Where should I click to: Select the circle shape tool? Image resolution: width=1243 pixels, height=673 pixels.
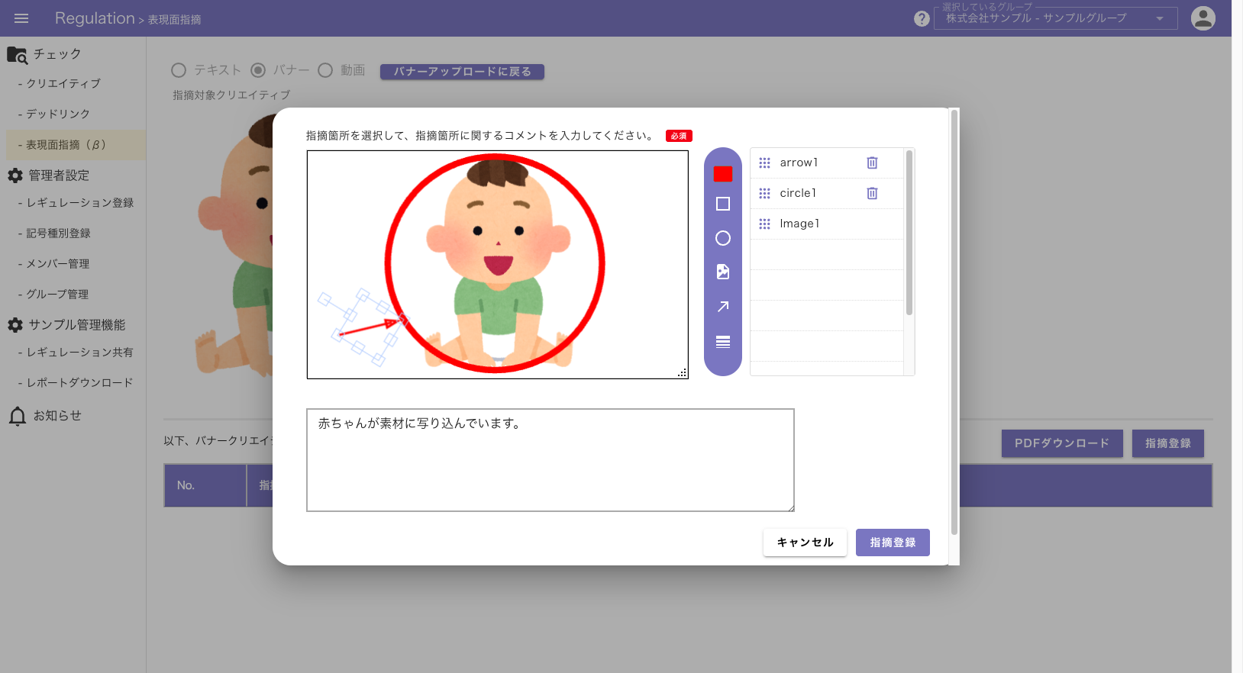tap(723, 238)
